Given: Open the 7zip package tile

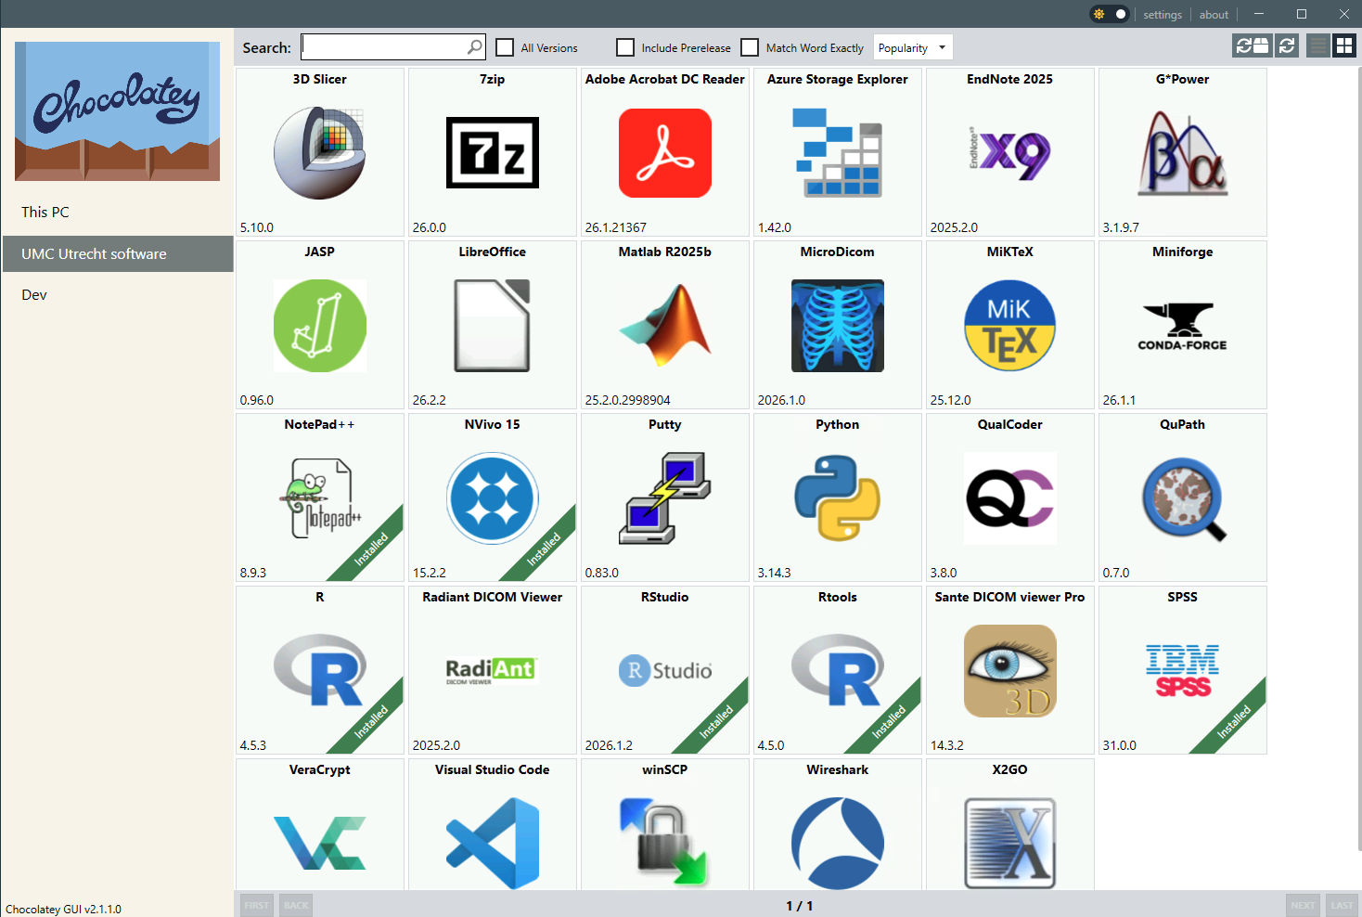Looking at the screenshot, I should click(492, 152).
